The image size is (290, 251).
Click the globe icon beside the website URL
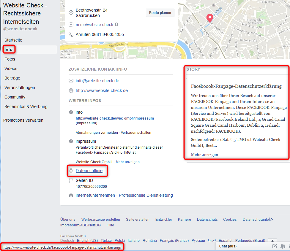(71, 90)
